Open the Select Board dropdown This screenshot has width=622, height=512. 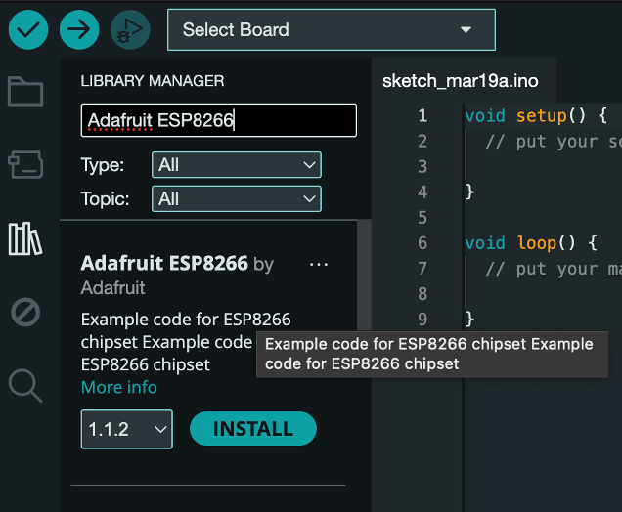[332, 29]
